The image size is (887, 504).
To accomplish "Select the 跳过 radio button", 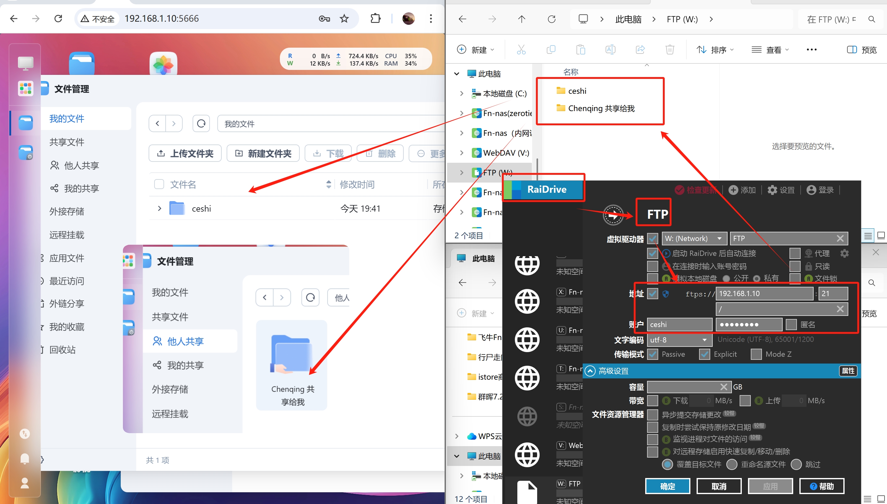I will point(796,464).
